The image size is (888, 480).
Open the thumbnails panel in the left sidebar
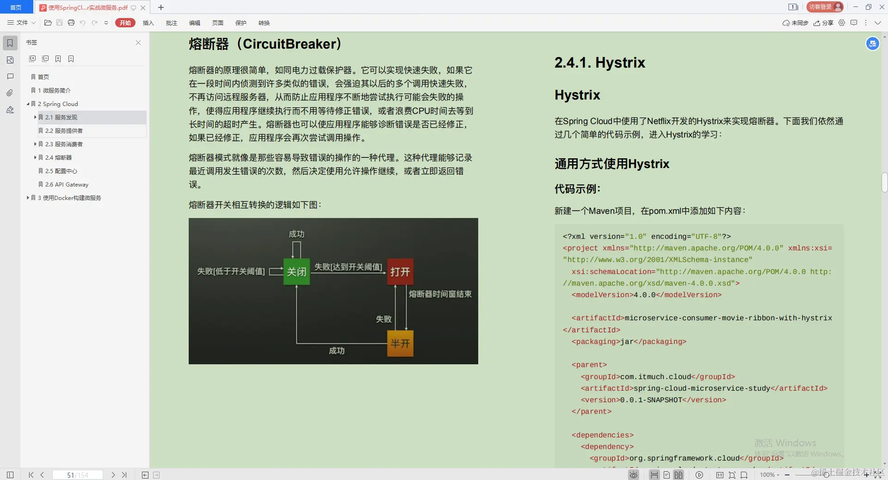[x=9, y=60]
